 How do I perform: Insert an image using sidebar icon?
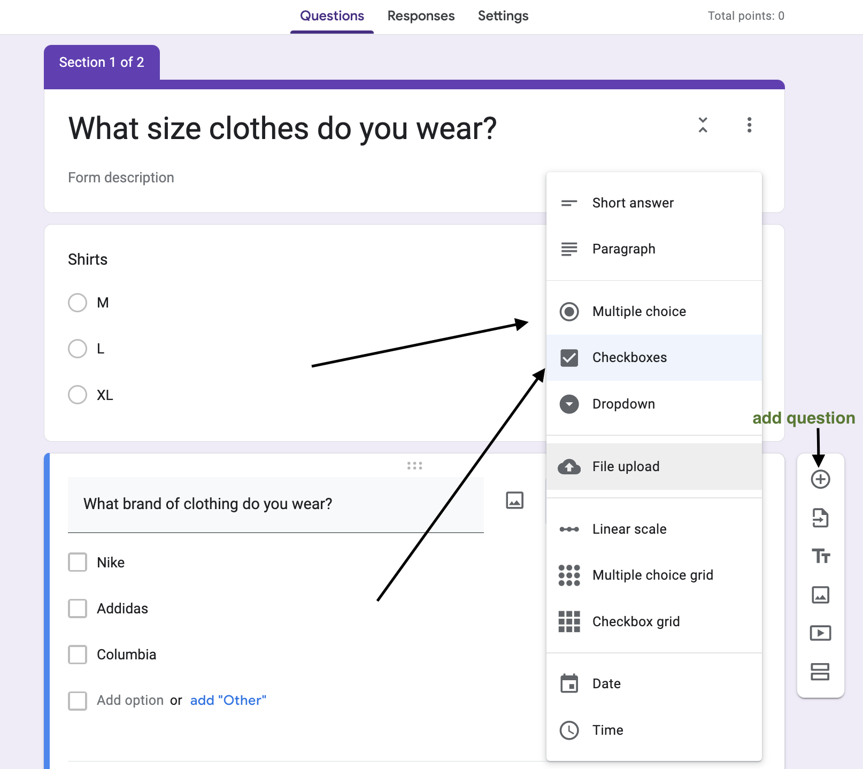(x=820, y=594)
